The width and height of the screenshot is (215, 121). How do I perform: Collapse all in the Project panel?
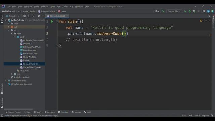(x=33, y=16)
